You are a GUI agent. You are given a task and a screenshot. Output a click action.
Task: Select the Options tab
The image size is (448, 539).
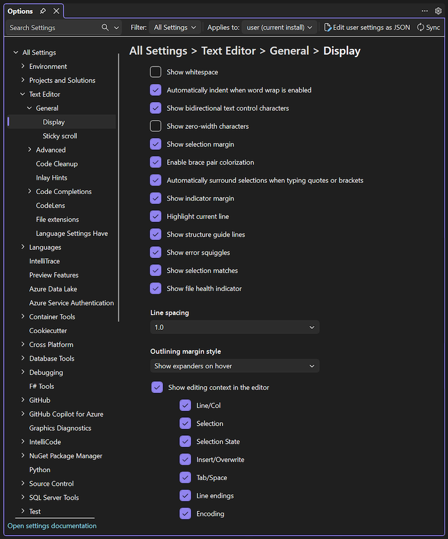(20, 10)
